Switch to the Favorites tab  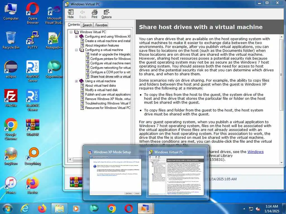click(x=101, y=25)
